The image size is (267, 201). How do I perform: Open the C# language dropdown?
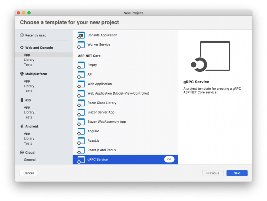(x=169, y=160)
